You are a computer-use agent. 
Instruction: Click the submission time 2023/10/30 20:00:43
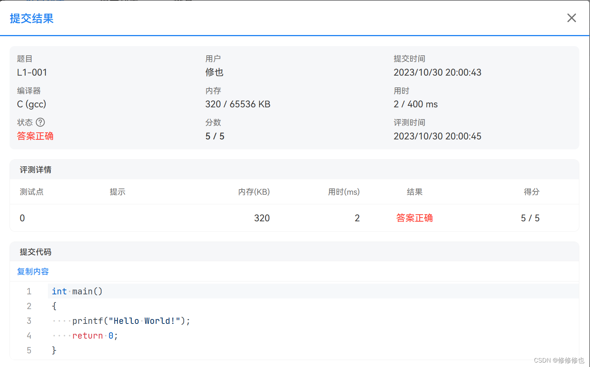437,72
